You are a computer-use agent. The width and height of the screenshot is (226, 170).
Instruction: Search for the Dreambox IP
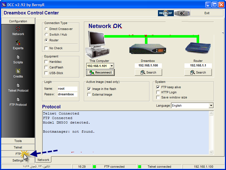pos(148,72)
